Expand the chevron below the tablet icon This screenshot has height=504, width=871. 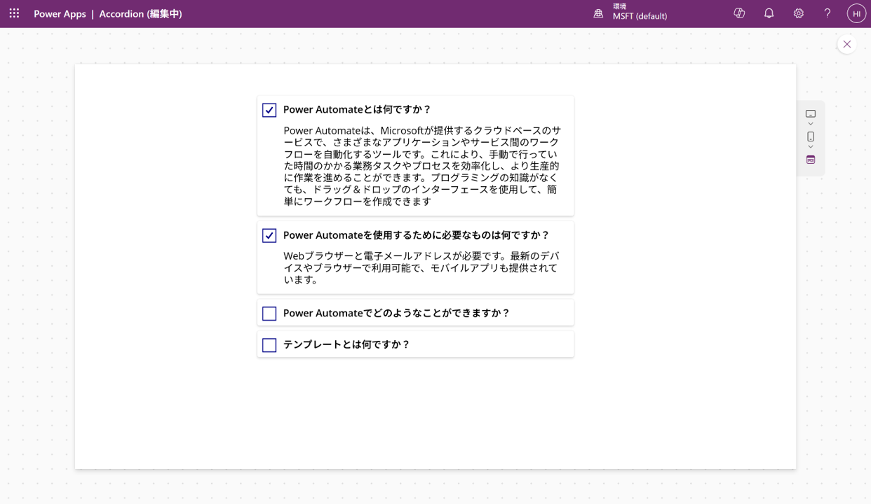[x=811, y=124]
